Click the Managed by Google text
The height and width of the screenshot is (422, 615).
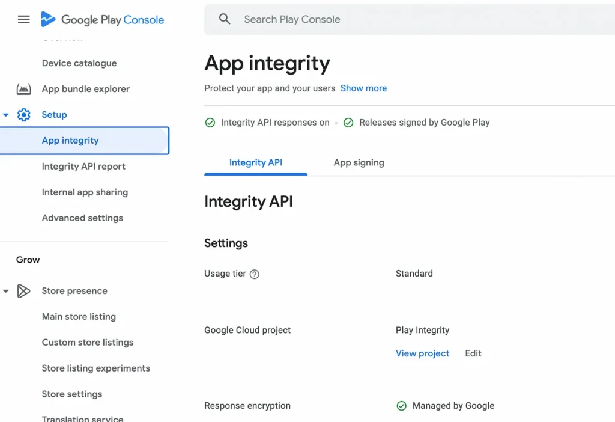pos(453,406)
